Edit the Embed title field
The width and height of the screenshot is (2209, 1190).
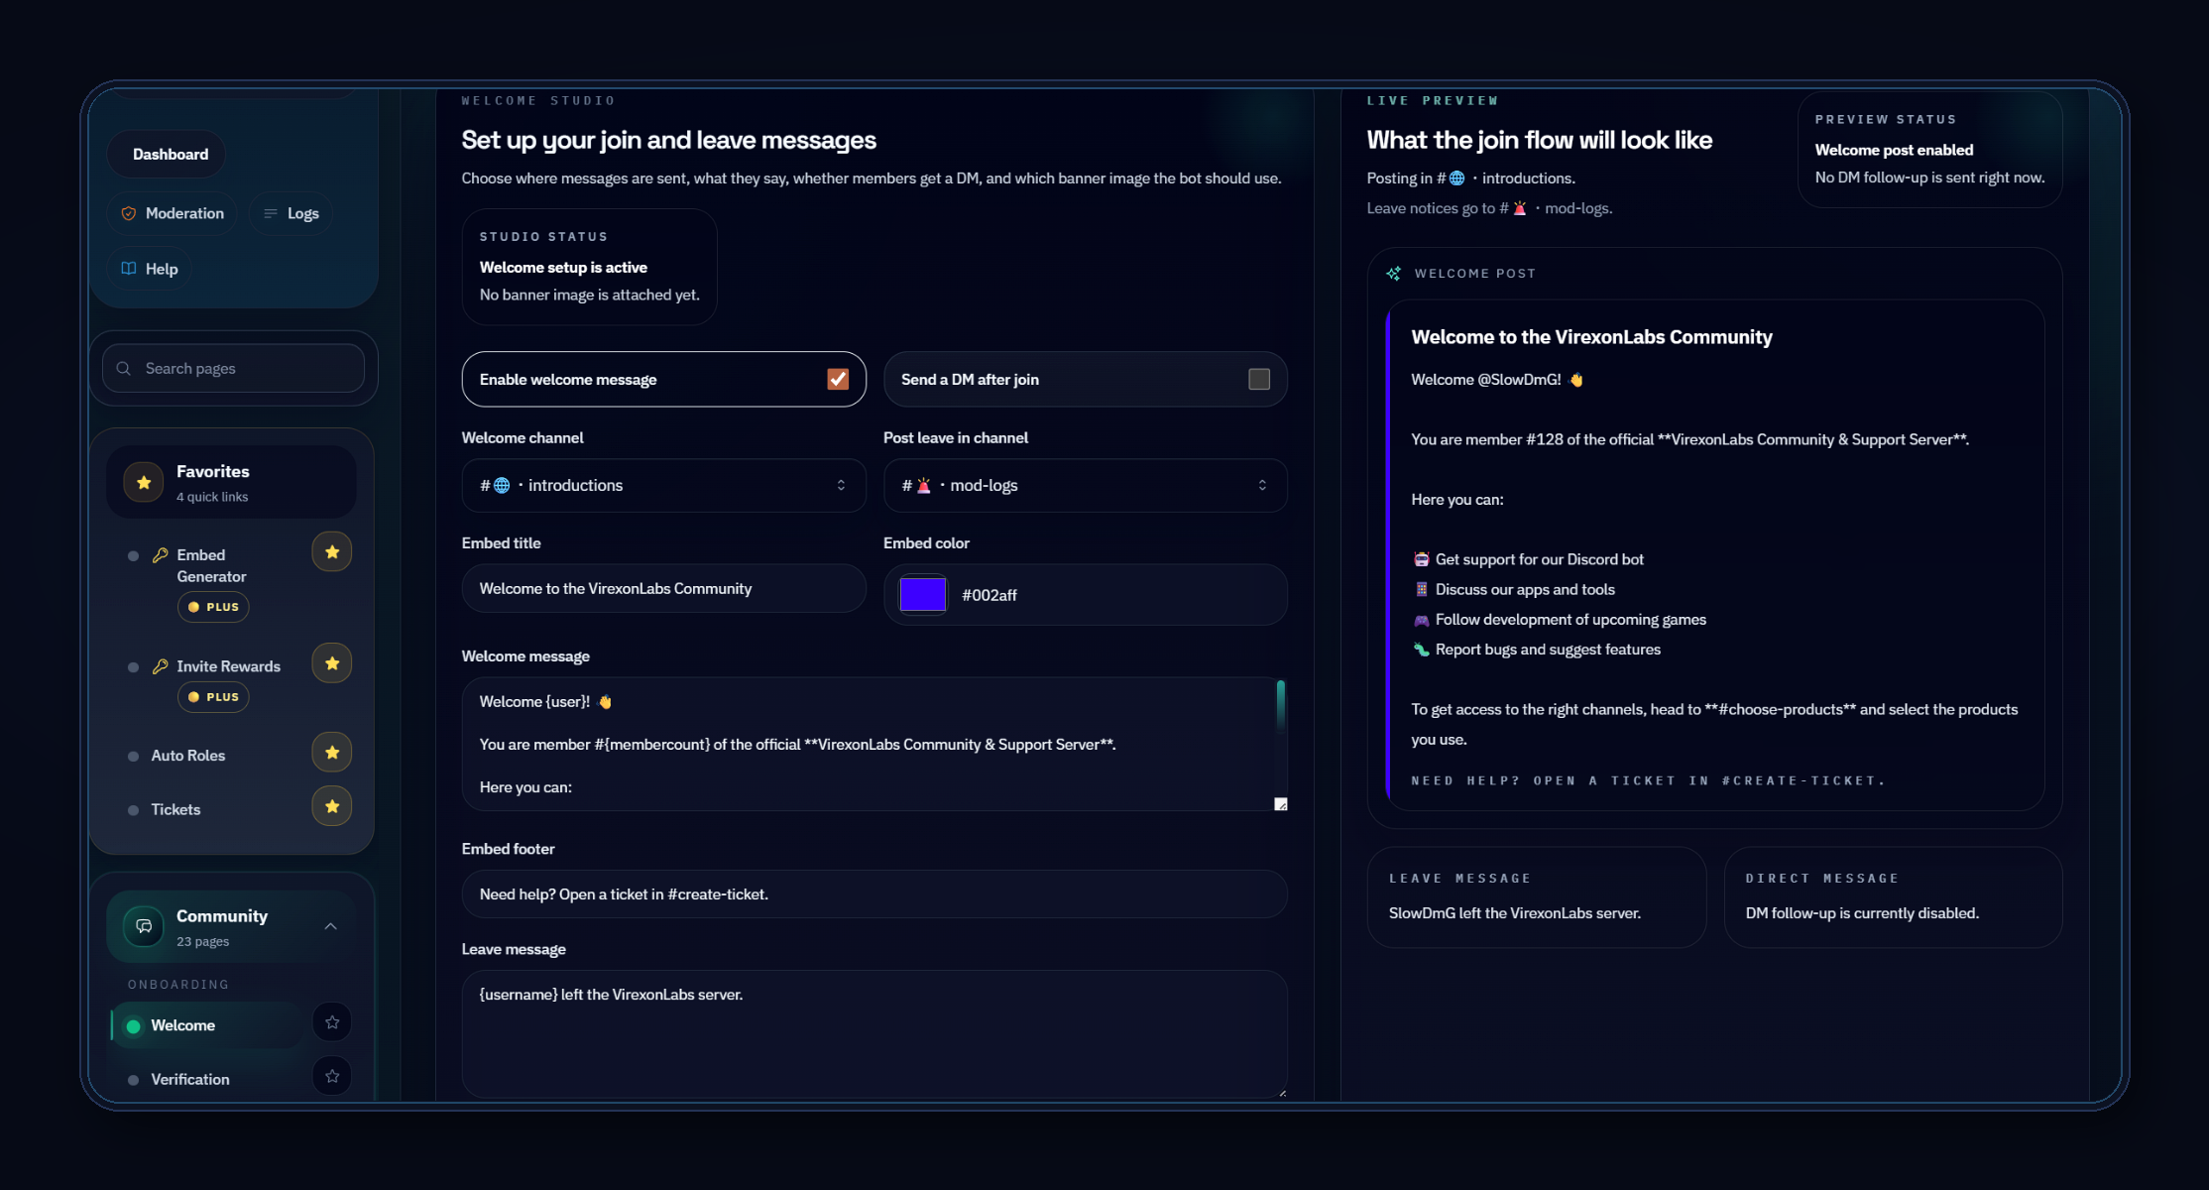click(x=664, y=588)
